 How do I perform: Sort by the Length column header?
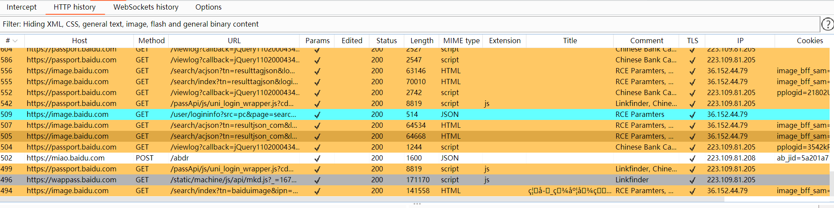[422, 41]
